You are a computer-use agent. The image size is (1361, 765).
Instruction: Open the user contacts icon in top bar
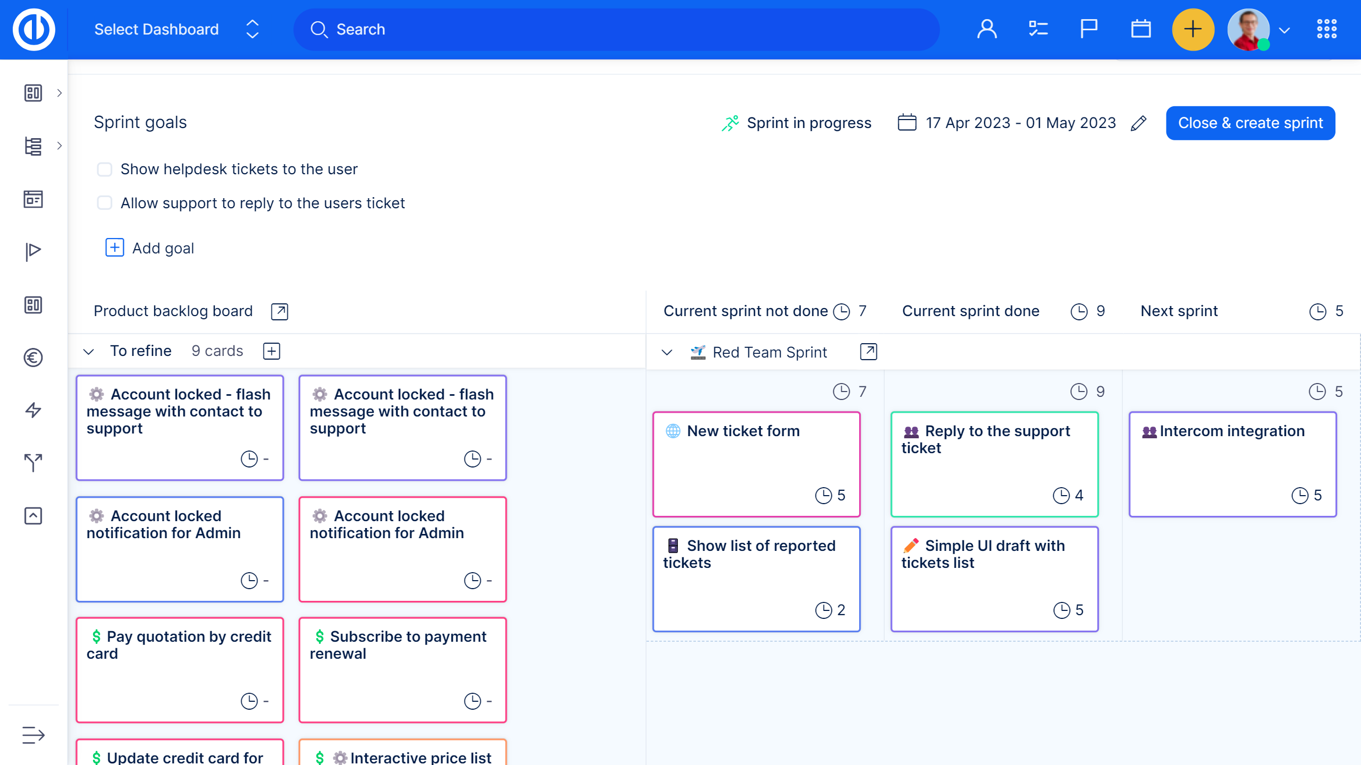(988, 29)
